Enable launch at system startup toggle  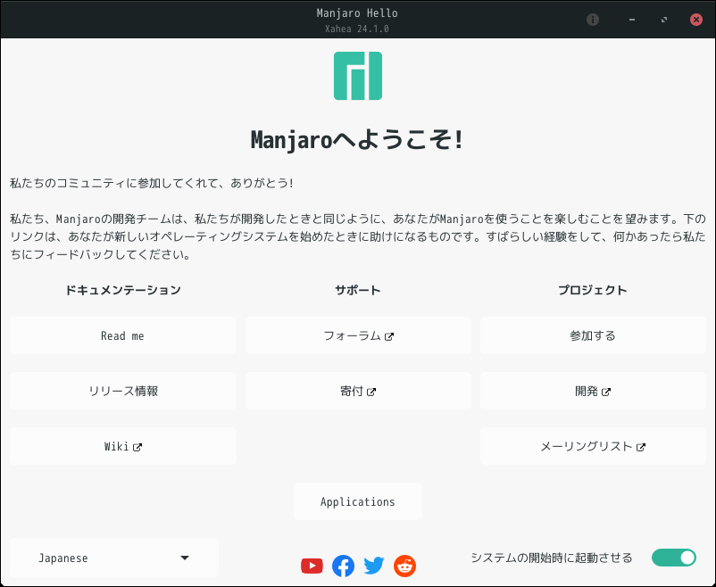[674, 557]
